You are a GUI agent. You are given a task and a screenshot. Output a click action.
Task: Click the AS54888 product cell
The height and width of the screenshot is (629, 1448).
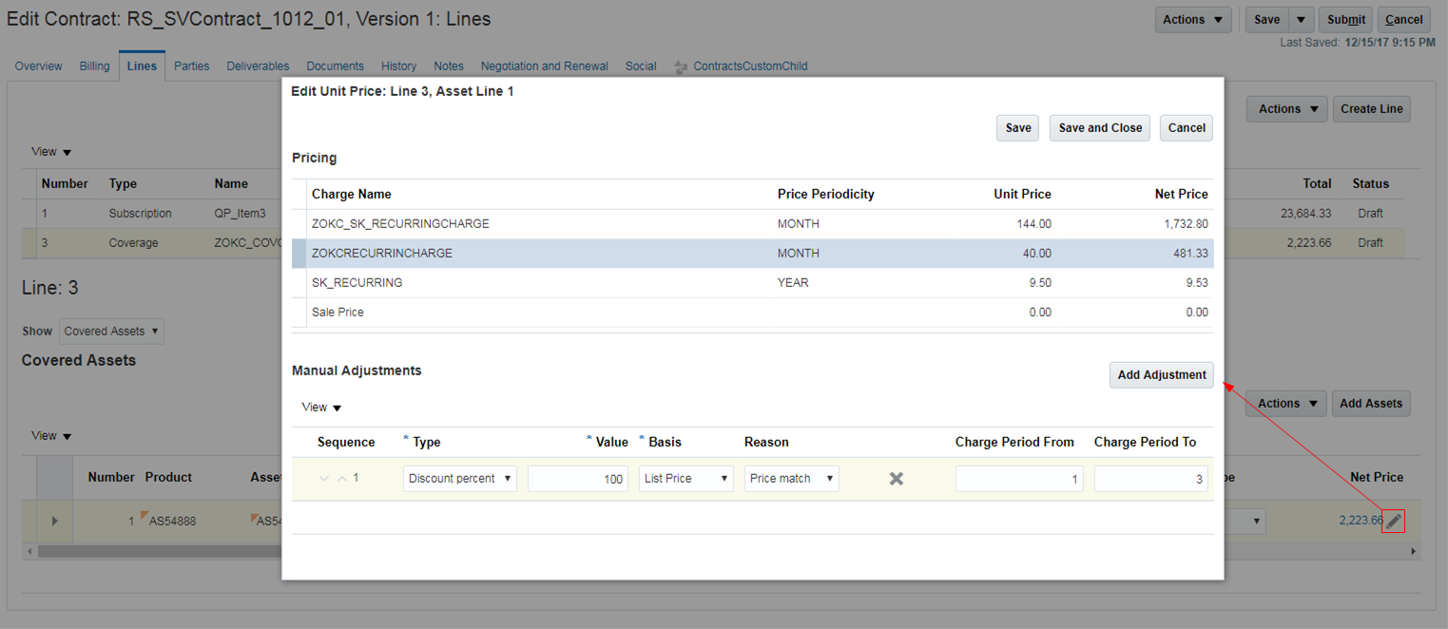pos(172,521)
